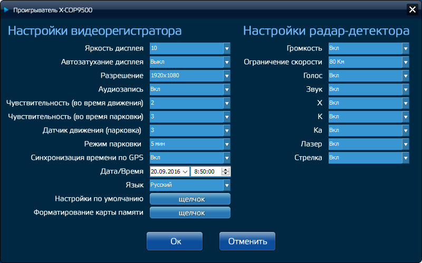Open the Язык dropdown showing Русский
Image resolution: width=422 pixels, height=263 pixels.
point(190,185)
